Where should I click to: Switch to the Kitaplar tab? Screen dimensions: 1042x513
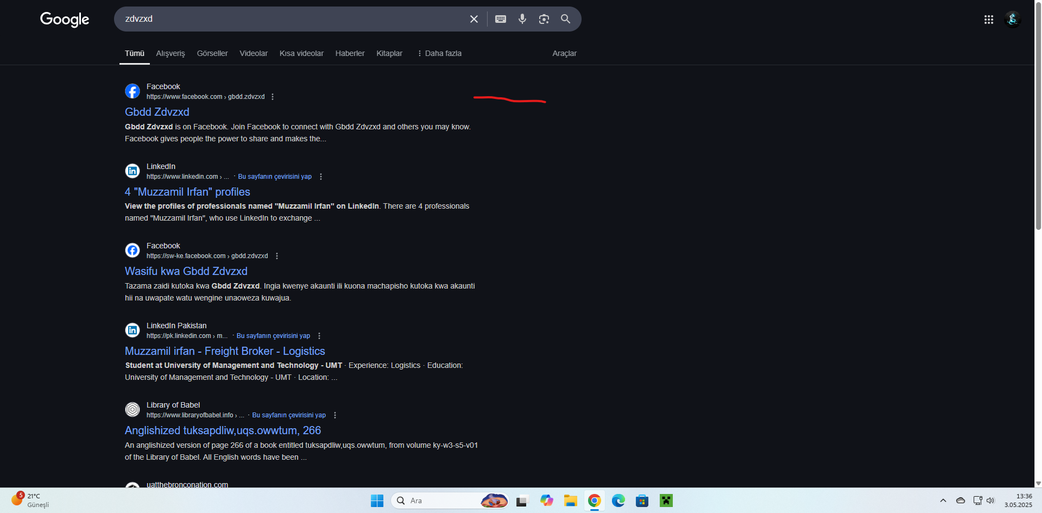[389, 53]
